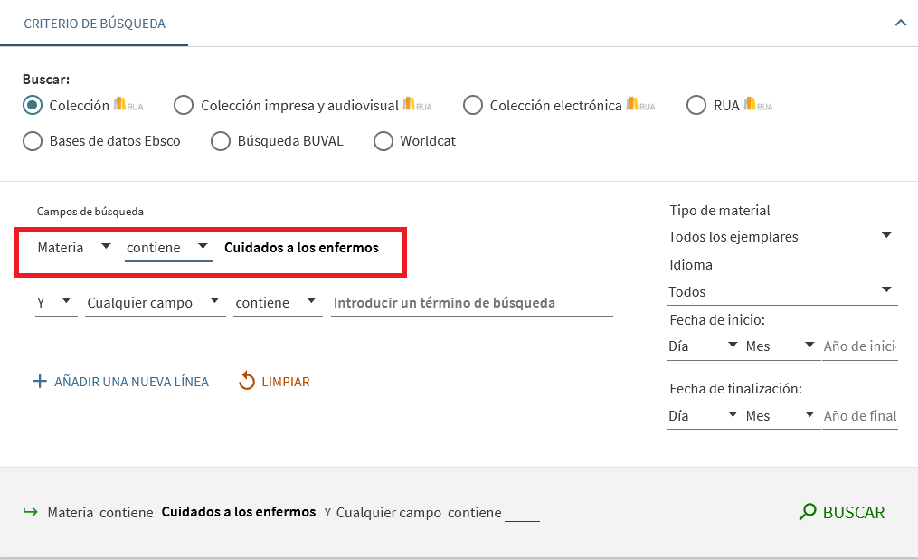Viewport: 918px width, 559px height.
Task: Open the Idioma Todos dropdown
Action: click(x=782, y=291)
